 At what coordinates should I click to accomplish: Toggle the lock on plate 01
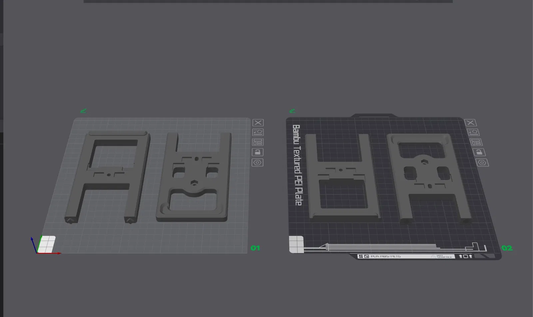click(x=258, y=152)
